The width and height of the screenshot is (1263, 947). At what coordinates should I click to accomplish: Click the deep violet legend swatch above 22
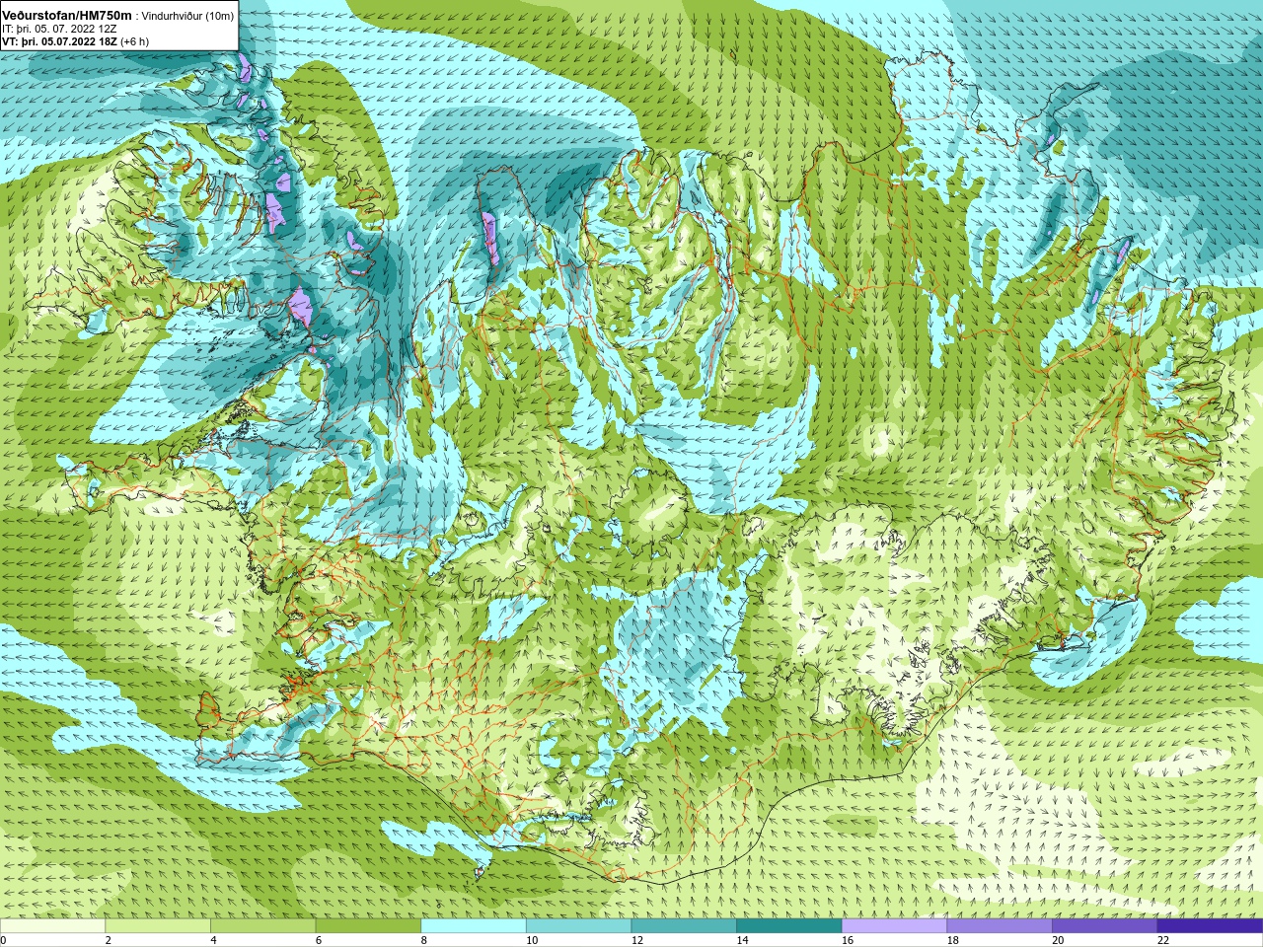pyautogui.click(x=1210, y=926)
